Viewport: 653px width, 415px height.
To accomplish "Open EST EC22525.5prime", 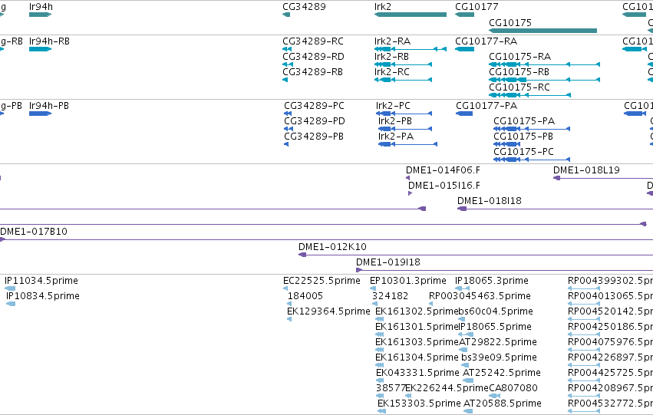I will (322, 281).
